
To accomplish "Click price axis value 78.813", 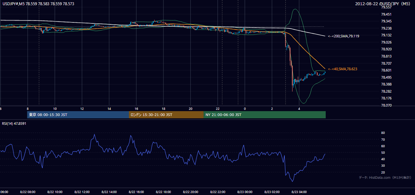I will [x=386, y=56].
